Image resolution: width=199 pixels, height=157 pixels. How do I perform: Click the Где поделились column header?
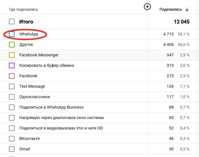(x=24, y=9)
